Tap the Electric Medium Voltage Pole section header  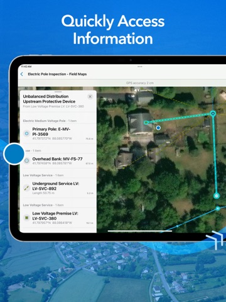click(x=50, y=121)
